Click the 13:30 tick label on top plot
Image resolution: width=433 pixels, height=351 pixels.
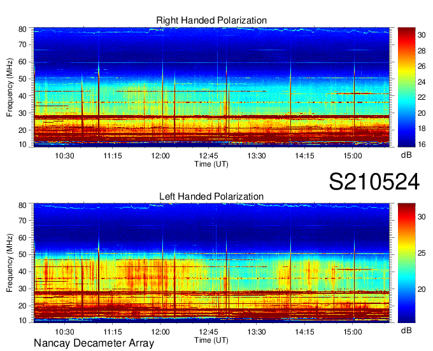pos(257,156)
